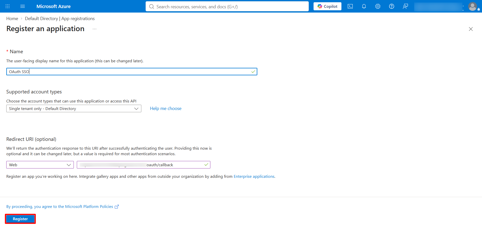Open the Enterprise applications link

tap(254, 177)
